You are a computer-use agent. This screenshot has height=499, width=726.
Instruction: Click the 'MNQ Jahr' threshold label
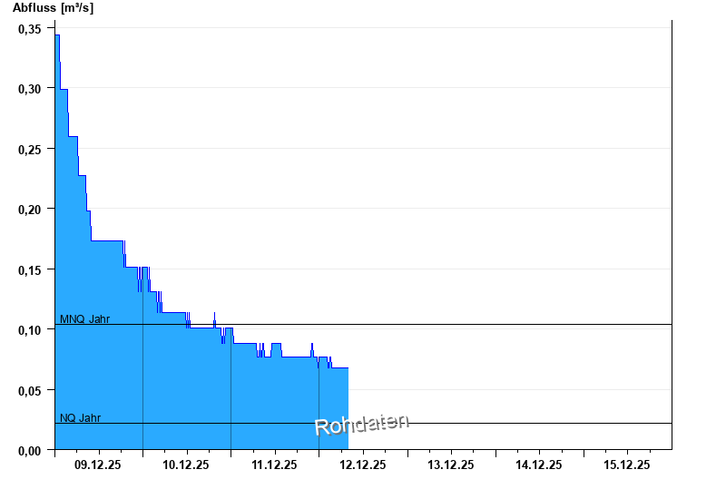[84, 319]
